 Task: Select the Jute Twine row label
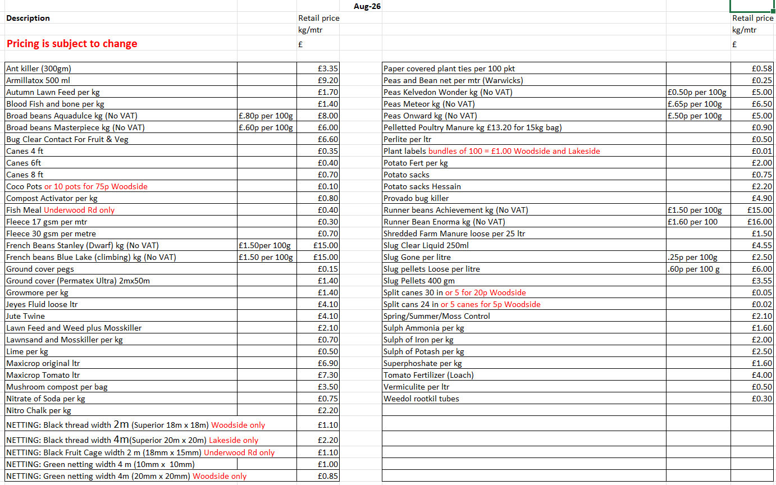(x=121, y=316)
